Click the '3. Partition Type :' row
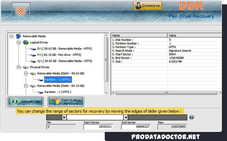 point(166,47)
